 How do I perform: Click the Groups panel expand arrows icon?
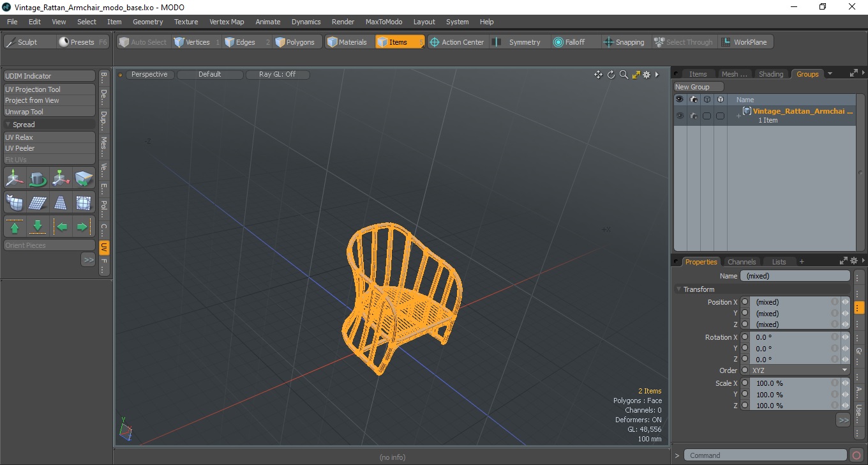[x=854, y=73]
